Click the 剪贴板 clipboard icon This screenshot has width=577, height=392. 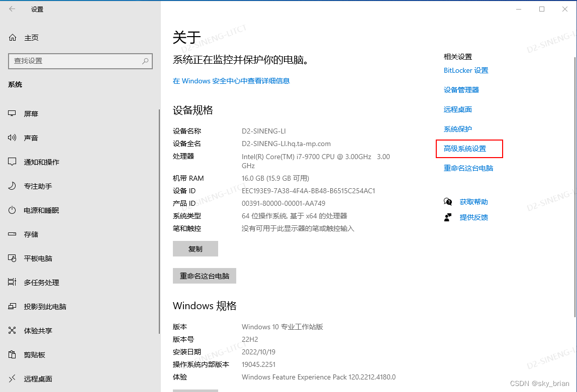click(x=12, y=354)
